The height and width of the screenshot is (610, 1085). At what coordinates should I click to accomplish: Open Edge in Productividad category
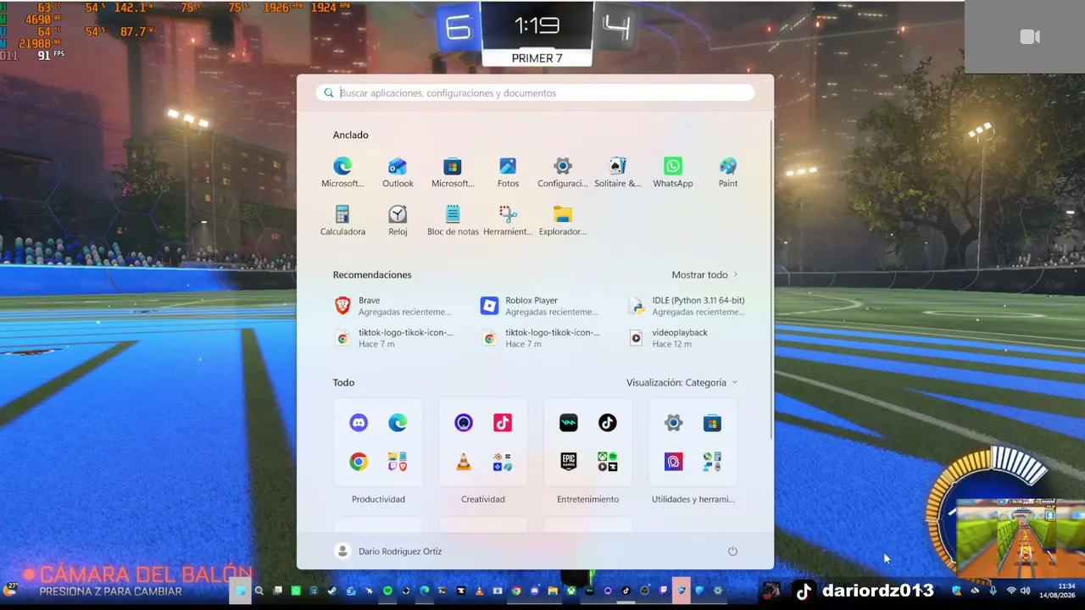tap(398, 423)
